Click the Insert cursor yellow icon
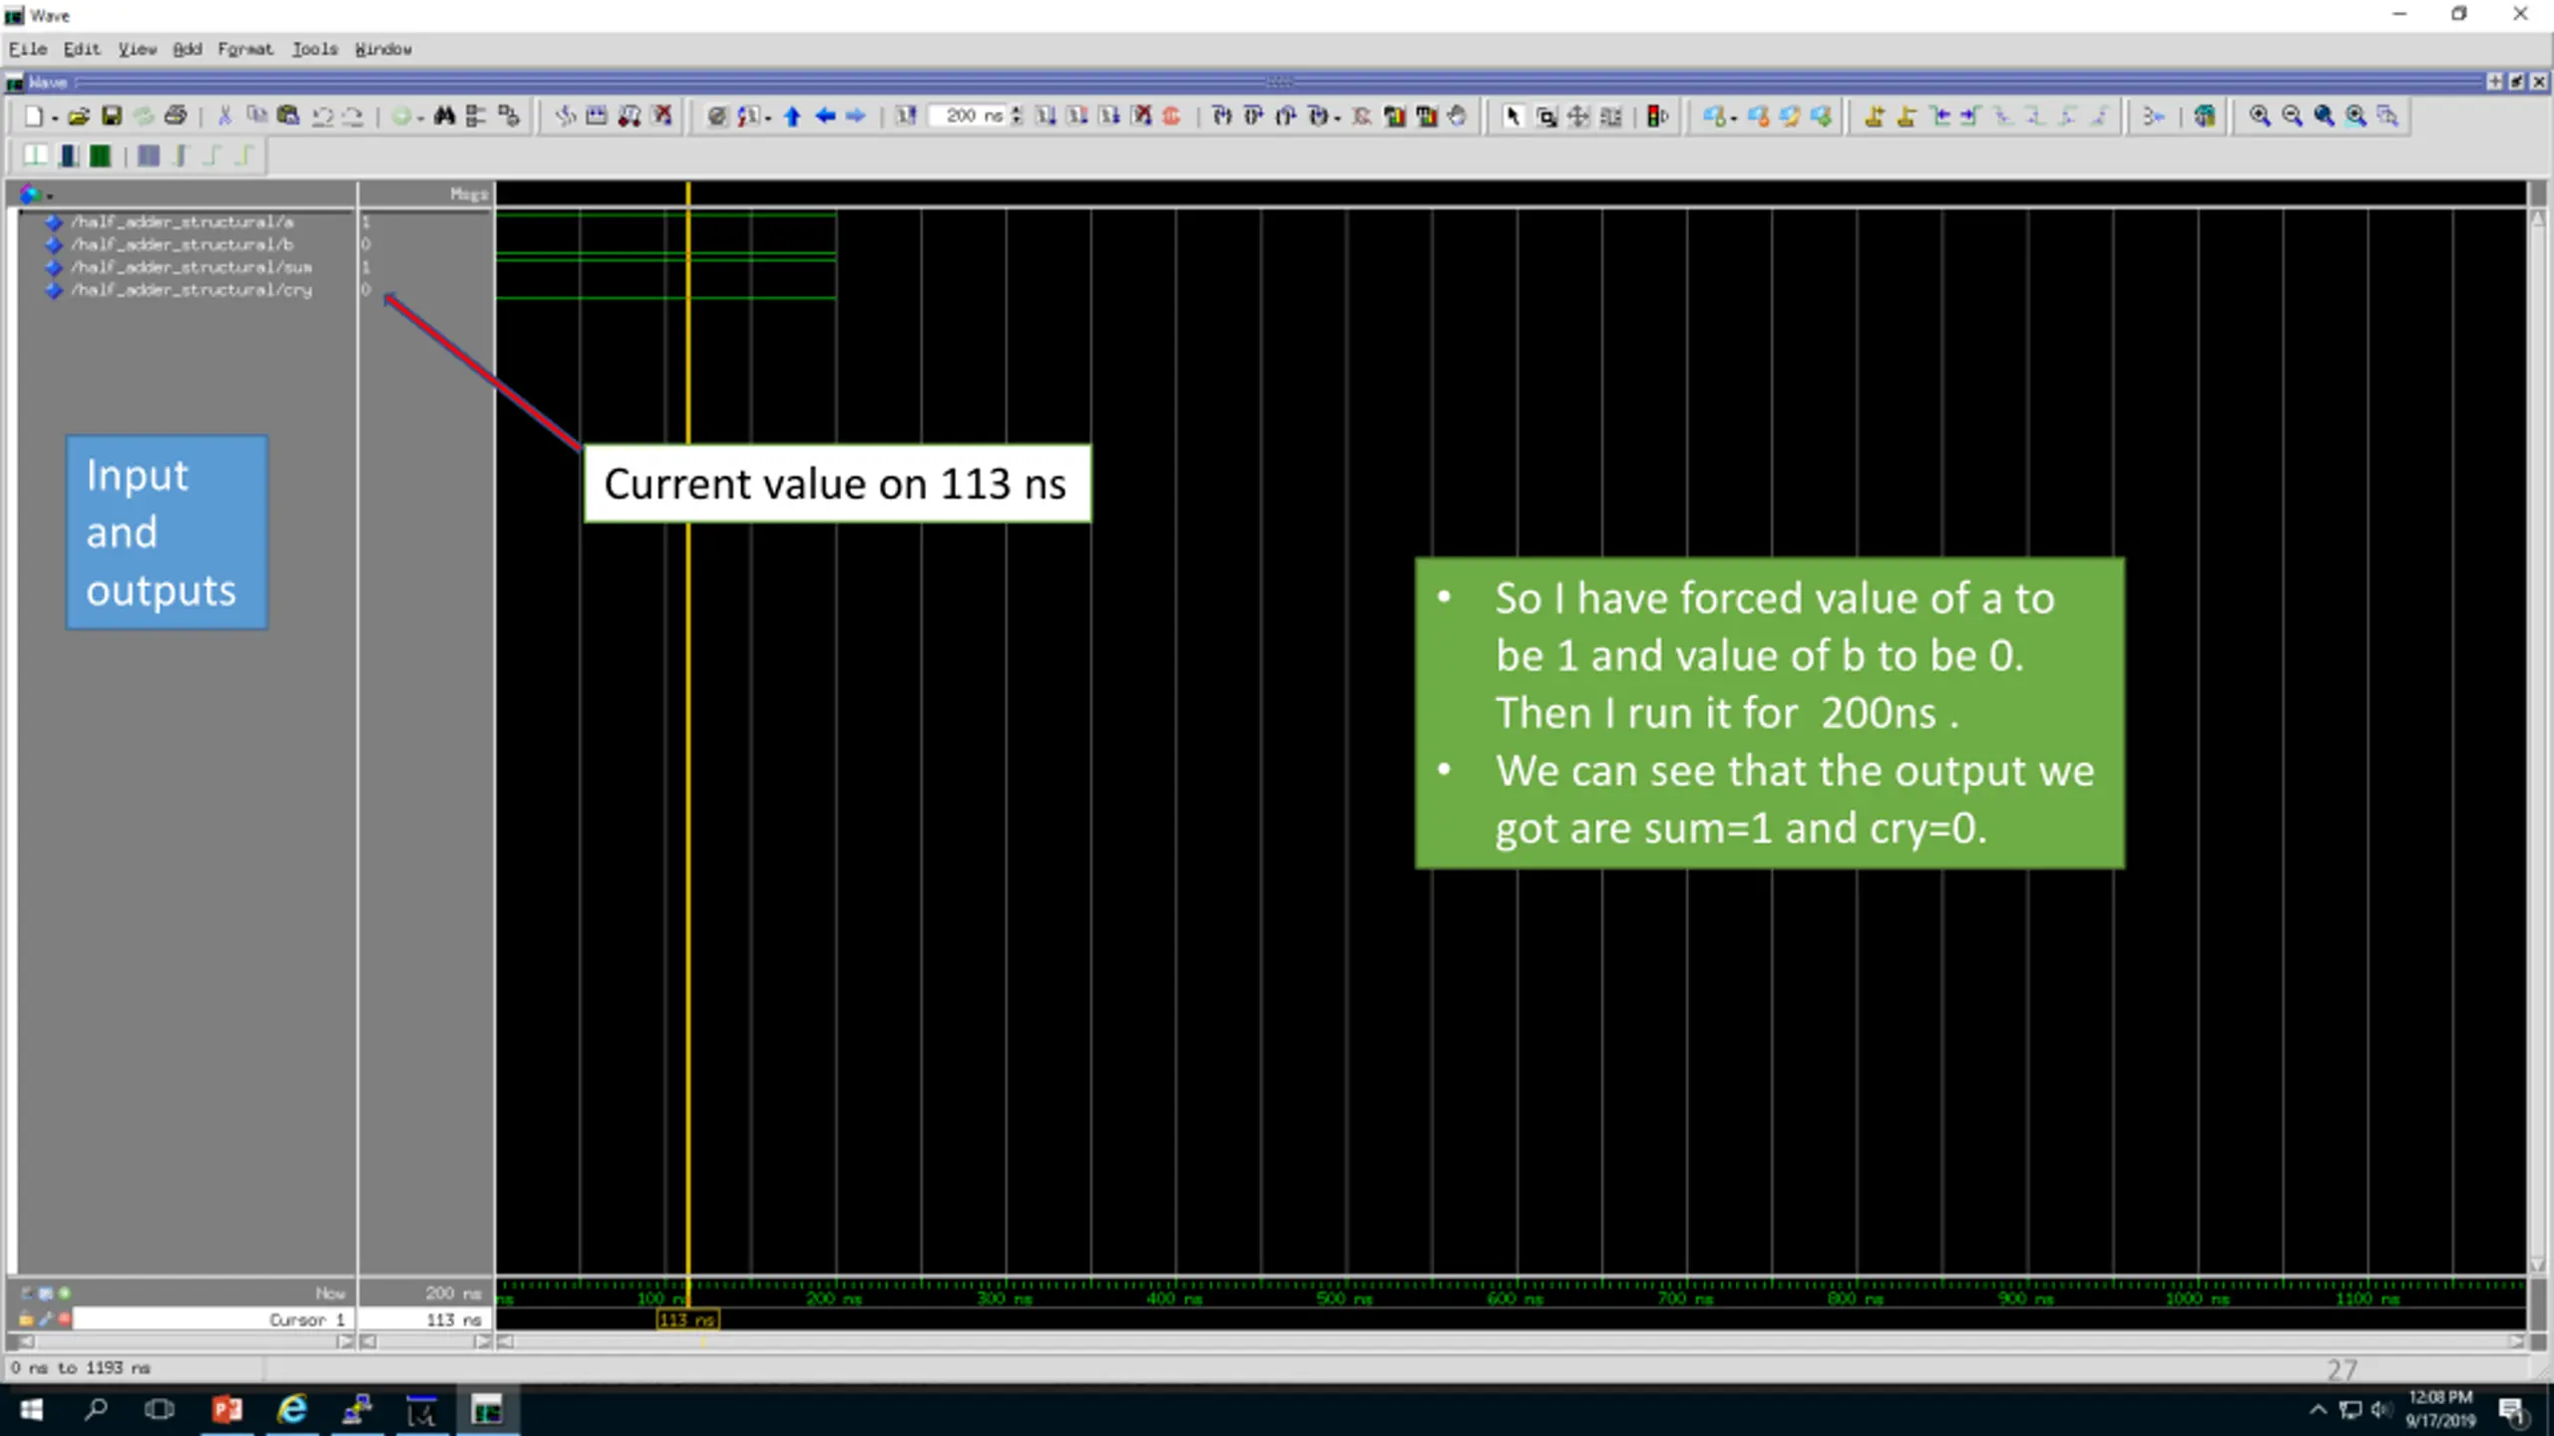The image size is (2554, 1436). coord(1875,117)
